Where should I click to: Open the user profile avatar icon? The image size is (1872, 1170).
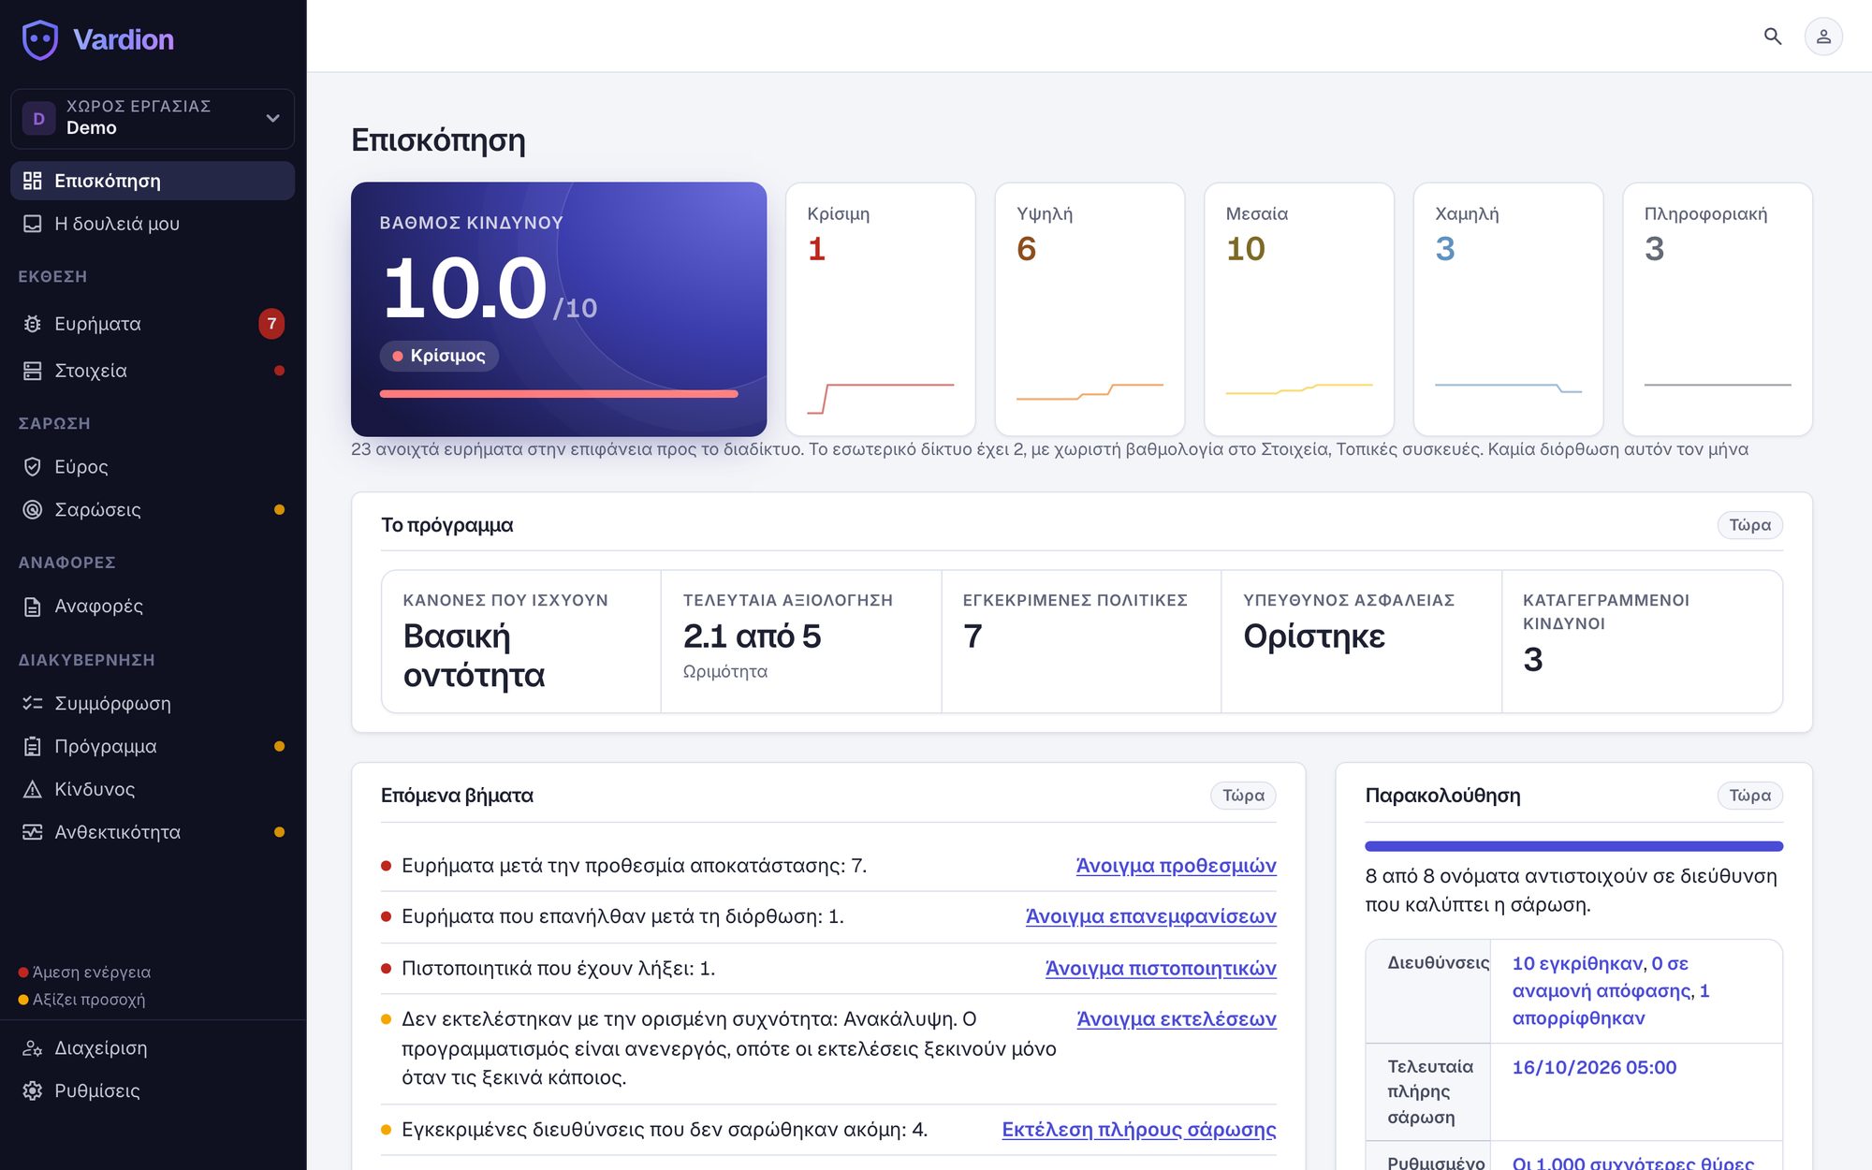pos(1823,37)
